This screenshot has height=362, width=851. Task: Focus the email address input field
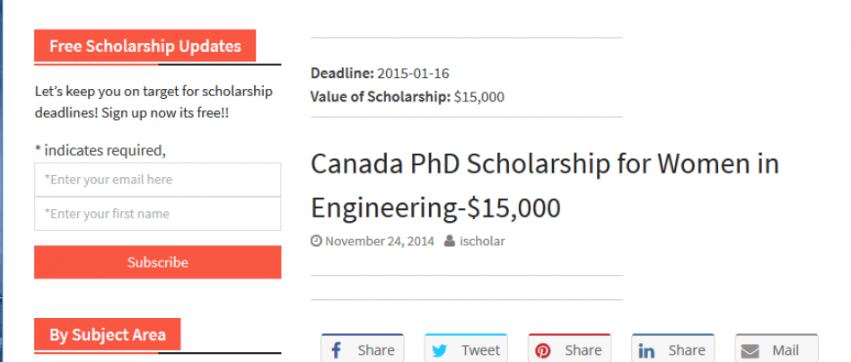(157, 180)
